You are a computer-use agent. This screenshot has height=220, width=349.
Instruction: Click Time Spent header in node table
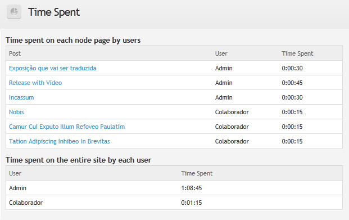click(x=297, y=53)
